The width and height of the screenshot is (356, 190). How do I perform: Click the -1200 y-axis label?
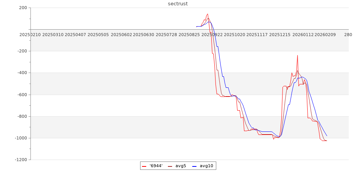(20, 160)
